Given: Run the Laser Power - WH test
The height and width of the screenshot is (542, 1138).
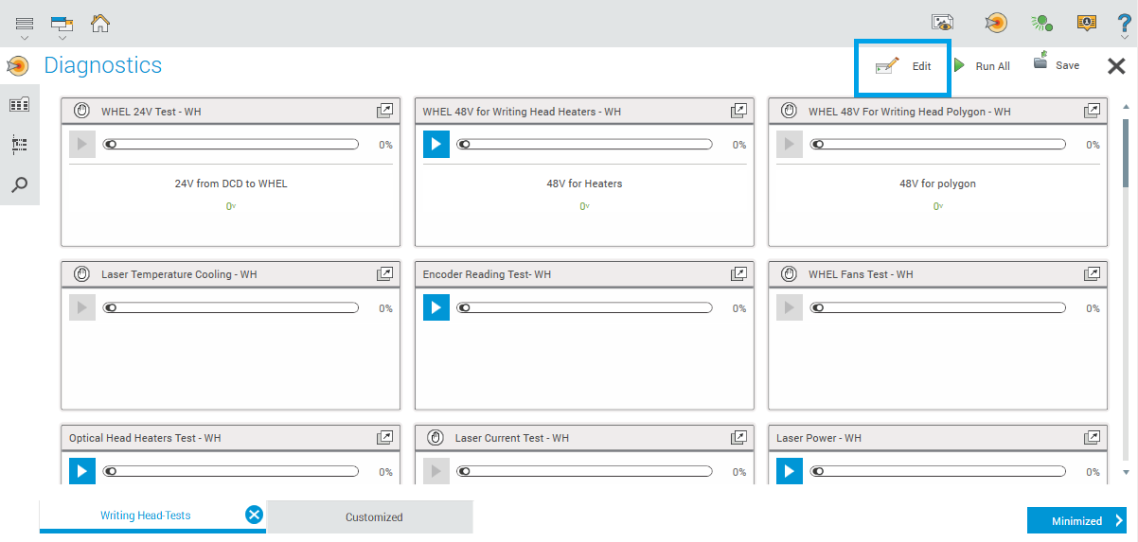Looking at the screenshot, I should 790,471.
